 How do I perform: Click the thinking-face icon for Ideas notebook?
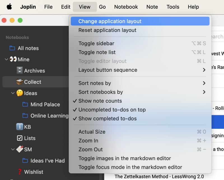click(x=19, y=93)
